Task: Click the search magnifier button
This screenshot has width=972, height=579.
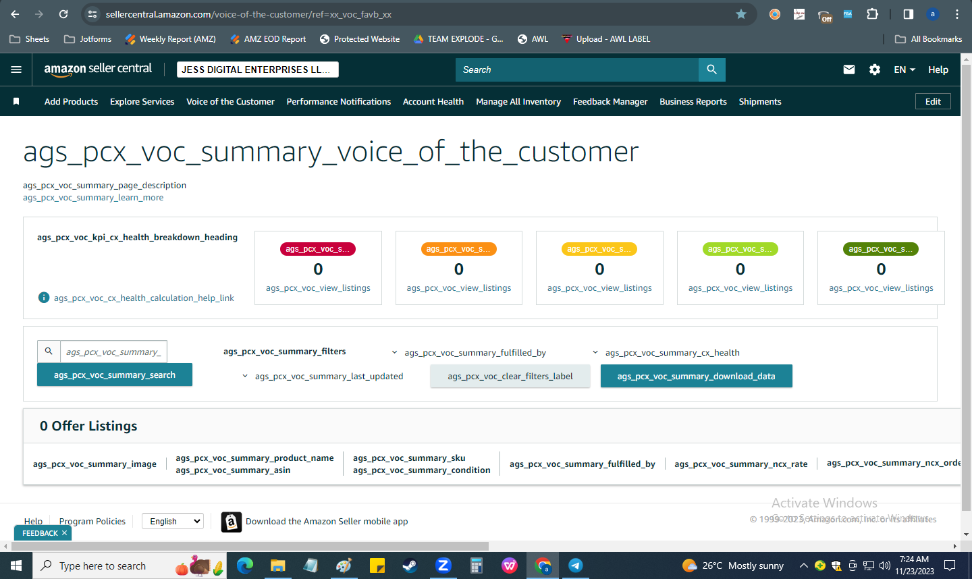Action: (712, 70)
